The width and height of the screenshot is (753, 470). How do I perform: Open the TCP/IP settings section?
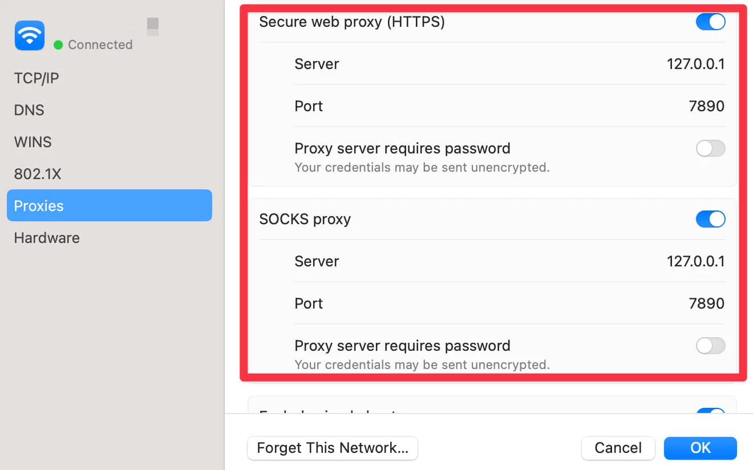[37, 78]
